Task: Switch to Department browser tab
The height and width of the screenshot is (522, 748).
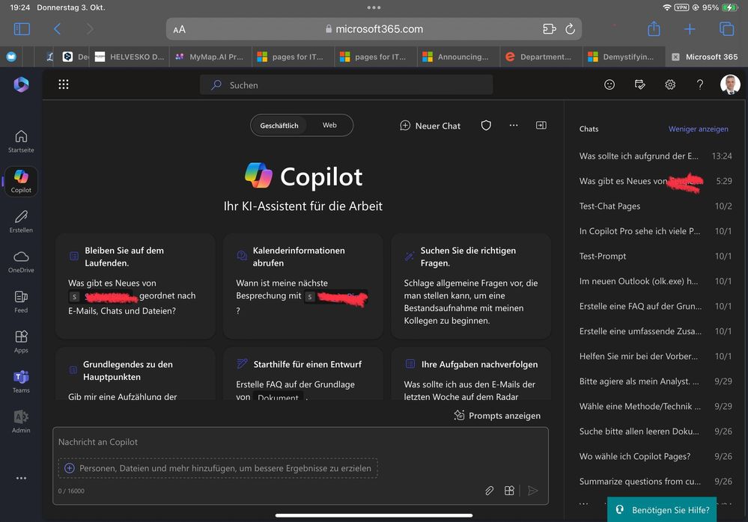Action: click(x=541, y=57)
